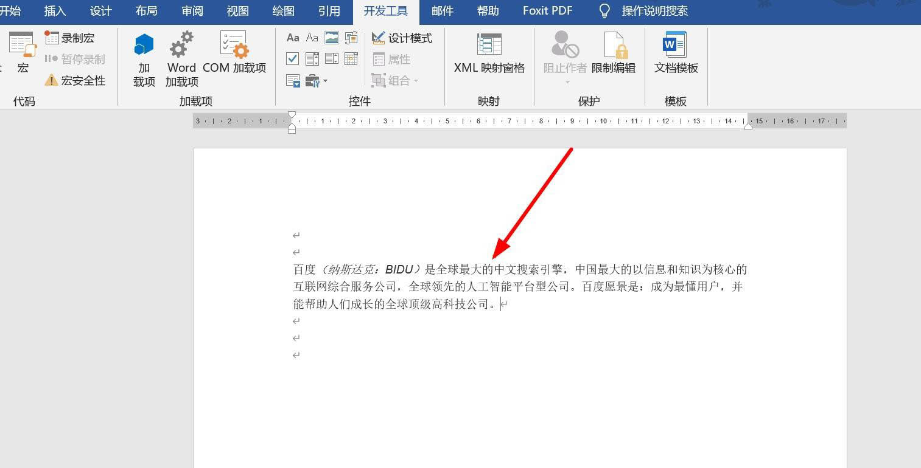Insert a drop-down list content control
Viewport: 921px width, 468px height.
(x=332, y=59)
